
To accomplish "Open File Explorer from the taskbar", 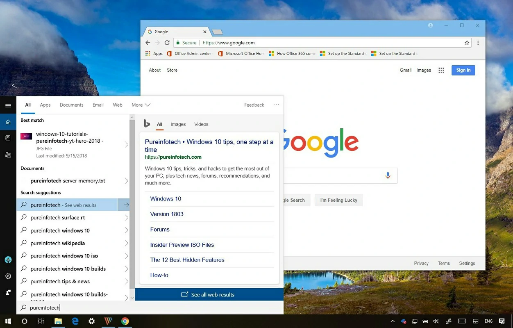I will point(58,321).
